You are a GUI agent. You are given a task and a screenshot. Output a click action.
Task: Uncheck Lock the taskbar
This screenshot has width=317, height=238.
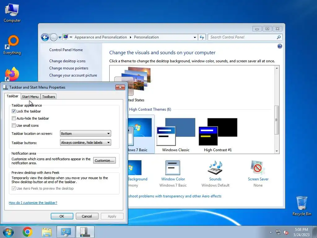[14, 111]
